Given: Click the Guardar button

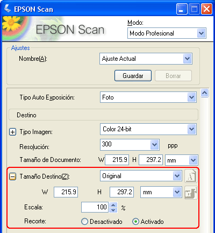Looking at the screenshot, I should [133, 76].
